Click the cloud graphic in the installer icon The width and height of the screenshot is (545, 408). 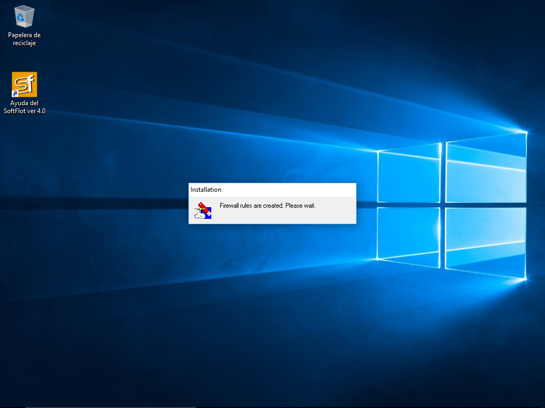tap(199, 215)
